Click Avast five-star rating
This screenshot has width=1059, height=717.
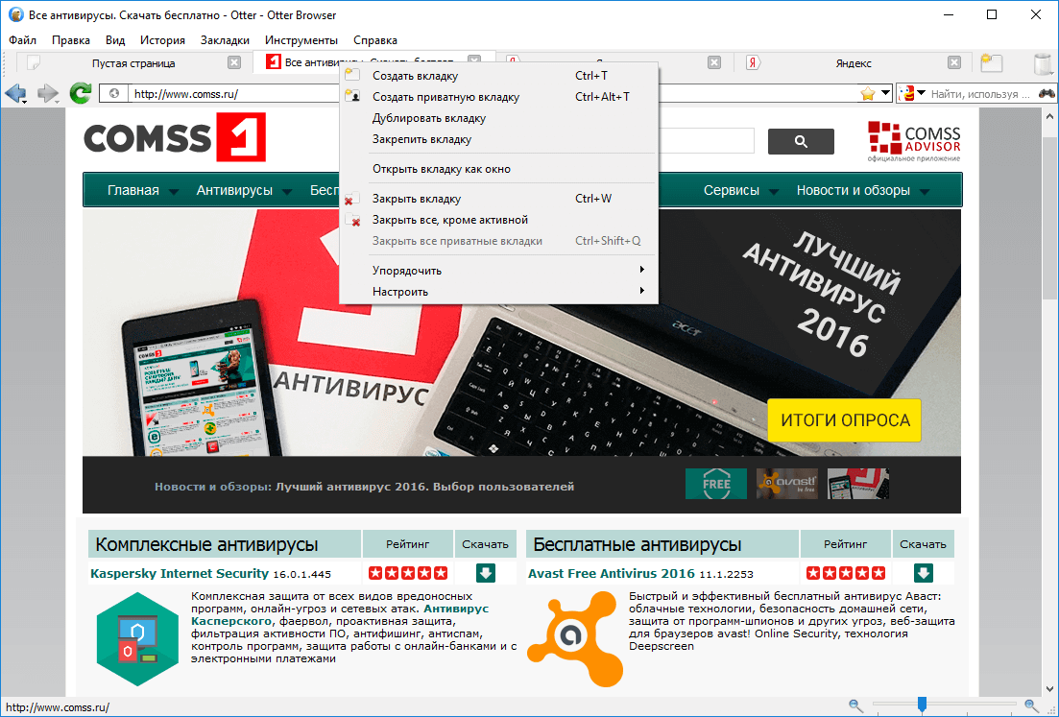tap(846, 573)
